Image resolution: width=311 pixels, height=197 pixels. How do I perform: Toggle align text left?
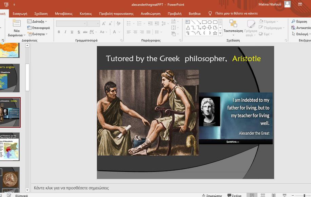click(x=129, y=32)
